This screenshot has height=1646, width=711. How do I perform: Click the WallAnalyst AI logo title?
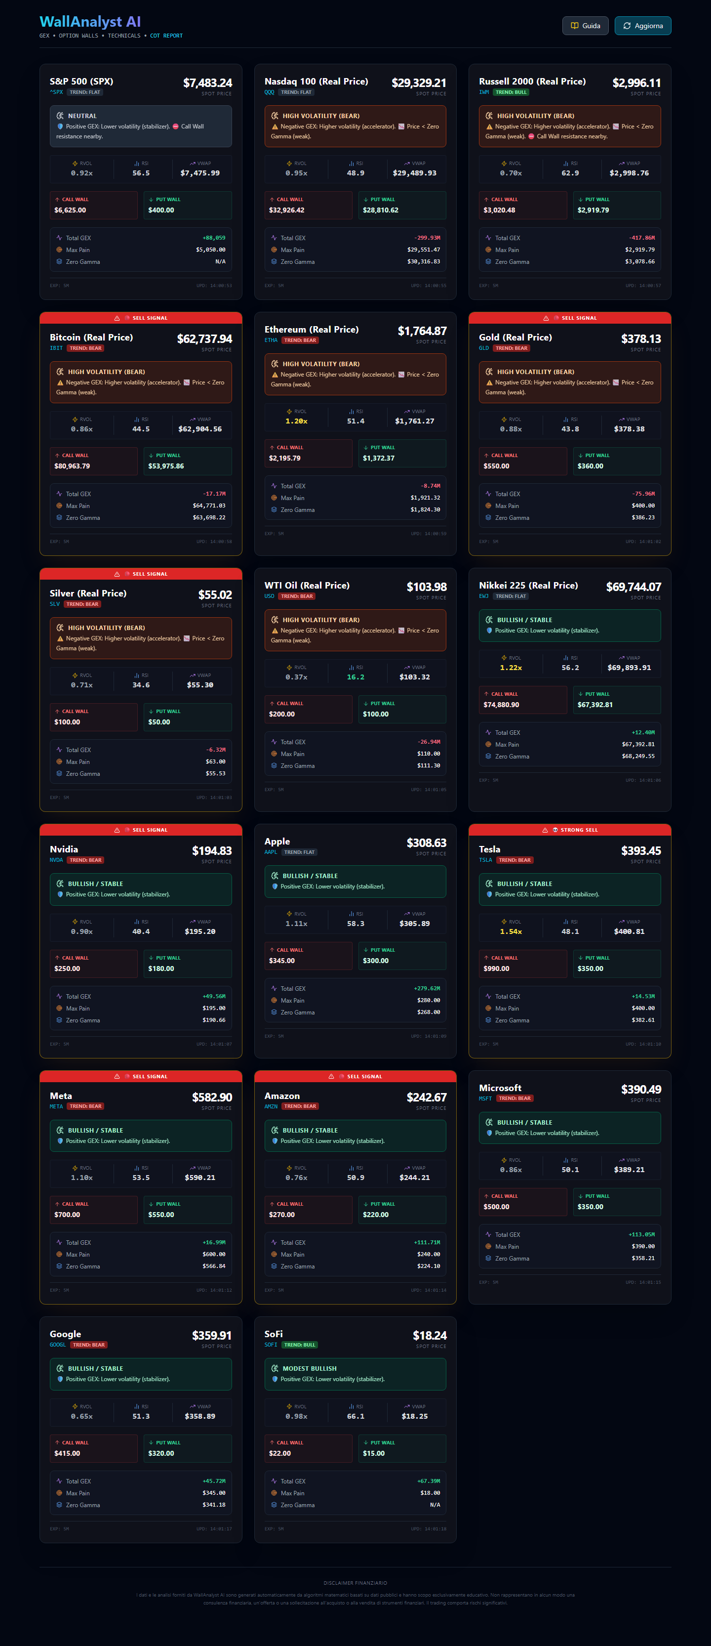90,22
